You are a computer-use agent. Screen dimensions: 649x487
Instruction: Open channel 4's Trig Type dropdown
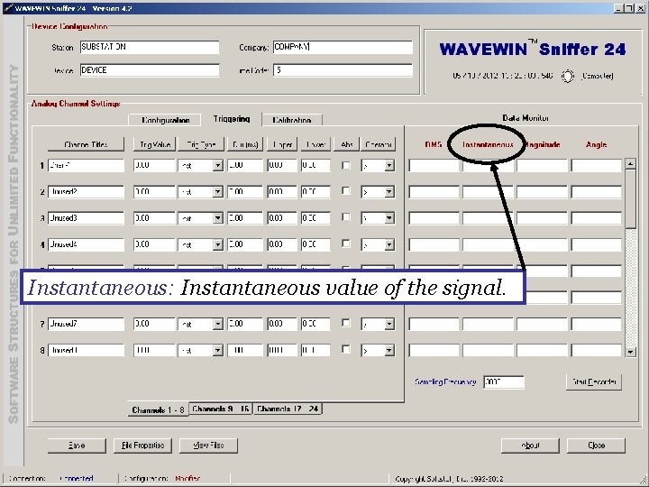tap(218, 244)
